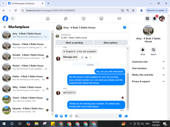Reload the page in Chrome
Image resolution: width=170 pixels, height=127 pixels.
pos(16,10)
